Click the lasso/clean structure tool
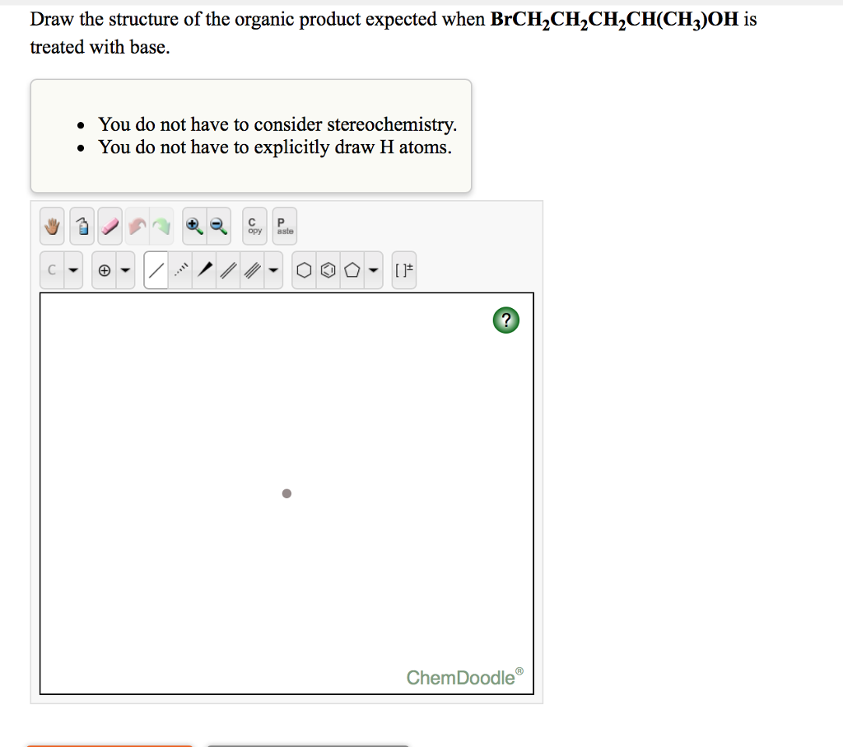This screenshot has width=843, height=747. click(82, 225)
